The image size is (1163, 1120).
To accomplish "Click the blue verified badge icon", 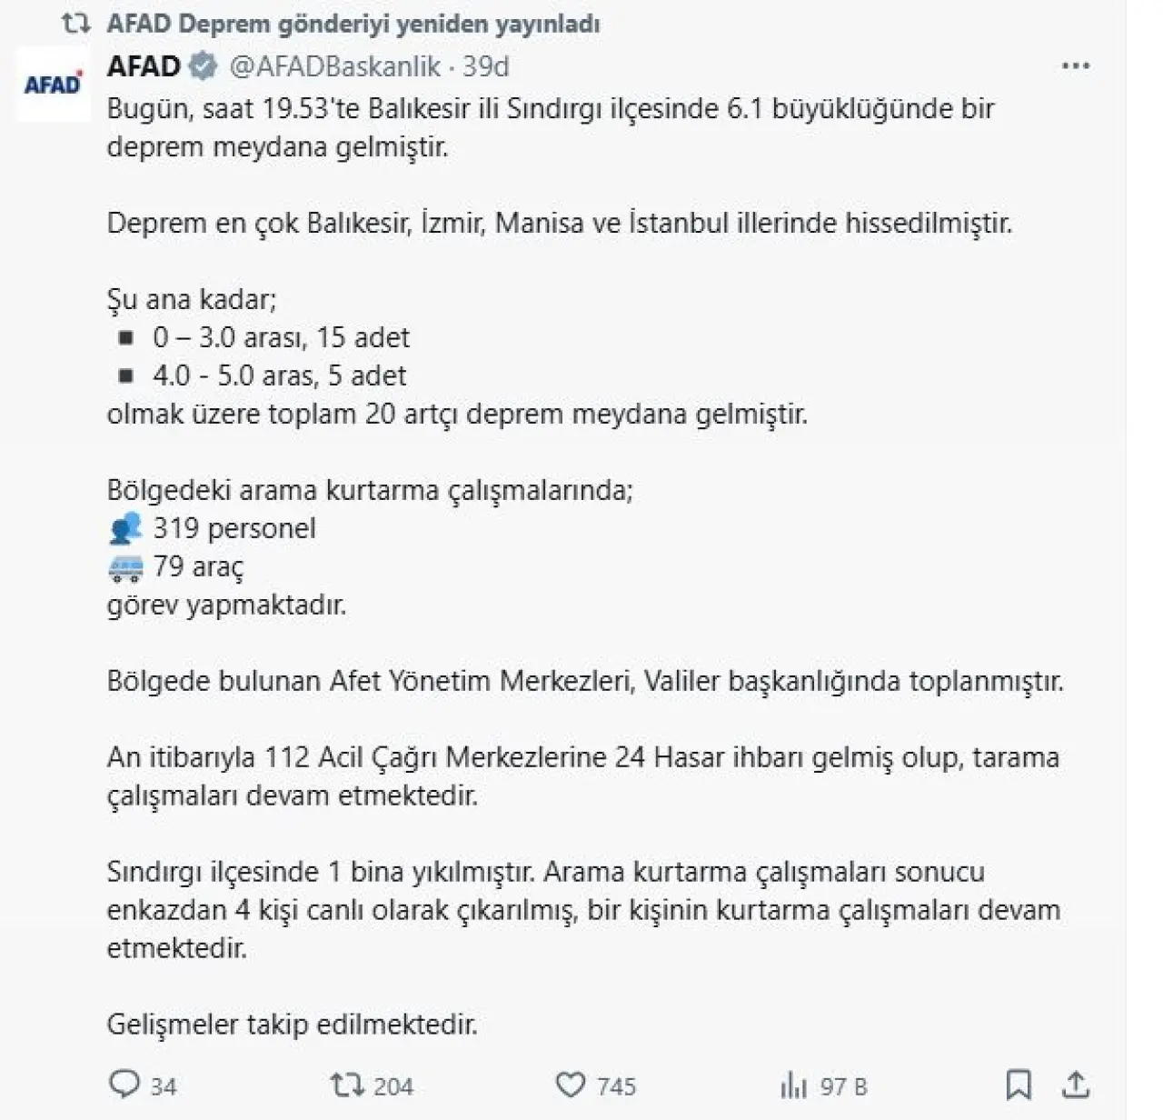I will (203, 65).
